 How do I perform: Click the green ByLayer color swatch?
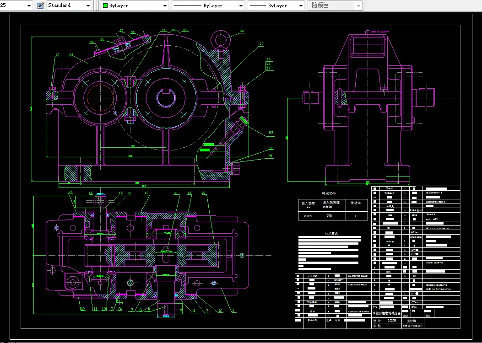coord(105,5)
